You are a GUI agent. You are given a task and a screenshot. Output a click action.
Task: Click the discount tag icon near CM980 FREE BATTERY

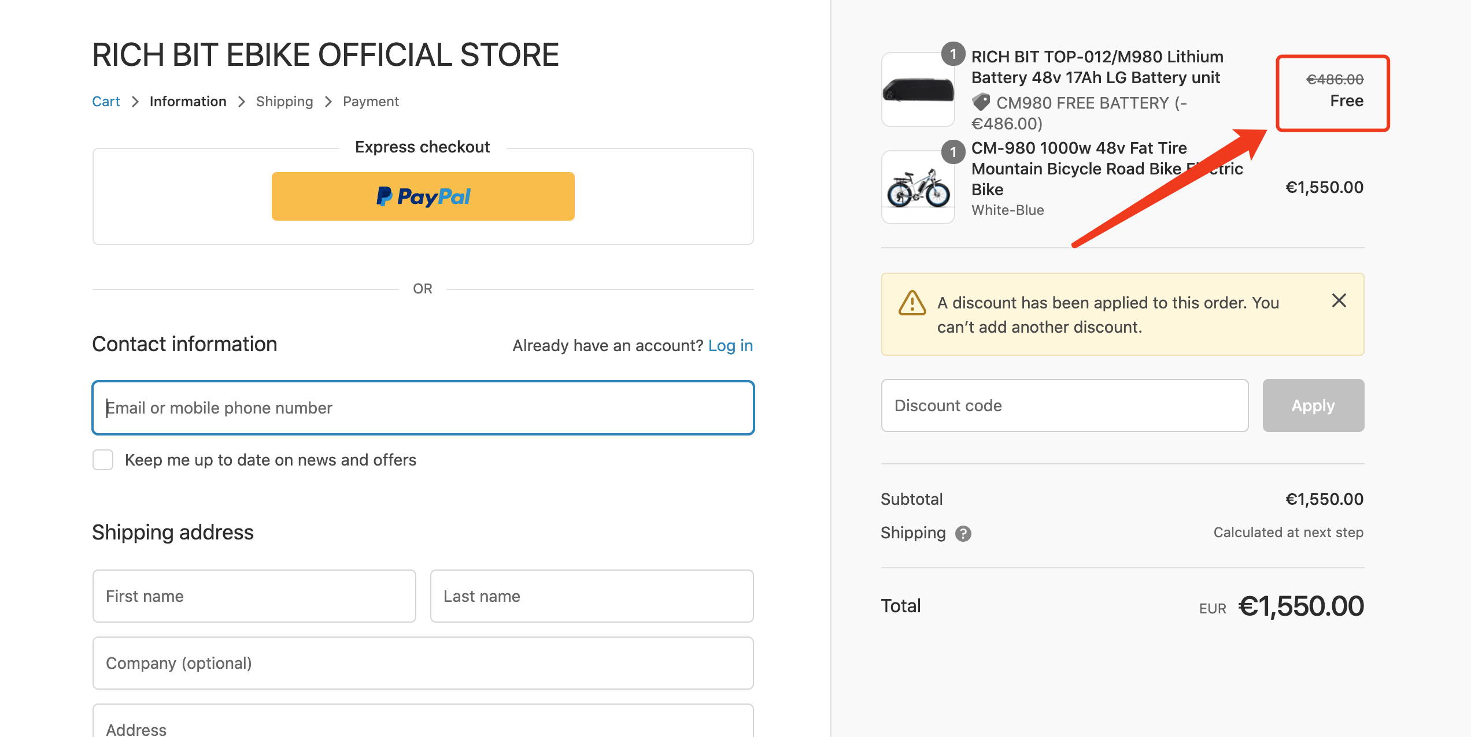tap(981, 102)
